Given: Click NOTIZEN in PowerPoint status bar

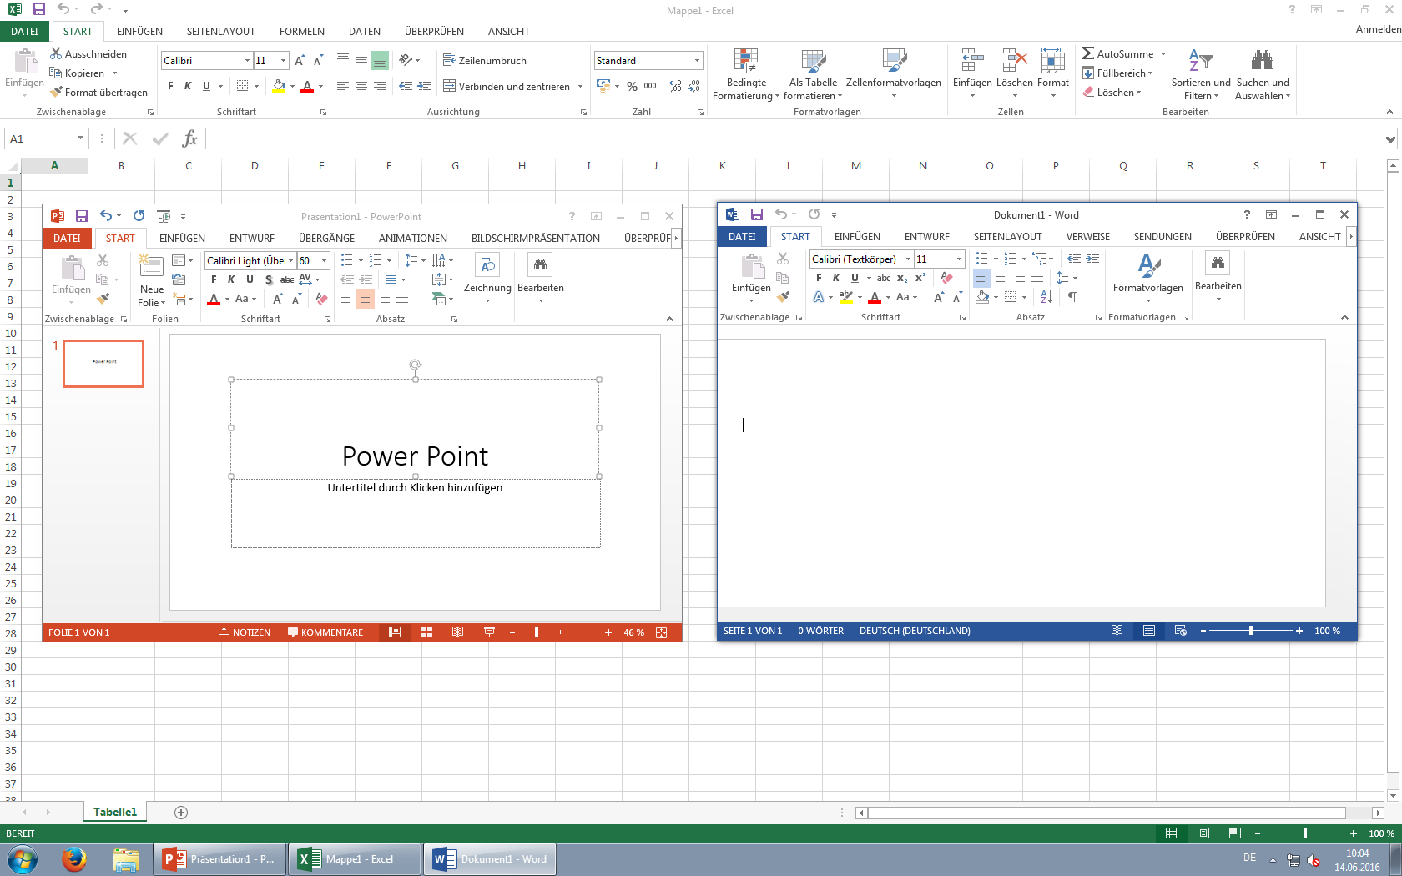Looking at the screenshot, I should pyautogui.click(x=245, y=632).
